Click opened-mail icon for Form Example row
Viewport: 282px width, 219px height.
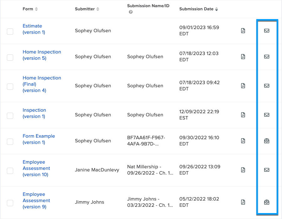point(267,141)
